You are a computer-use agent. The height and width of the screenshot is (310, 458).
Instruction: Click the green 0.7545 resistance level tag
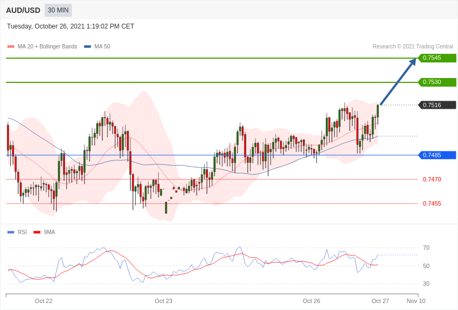coord(437,58)
